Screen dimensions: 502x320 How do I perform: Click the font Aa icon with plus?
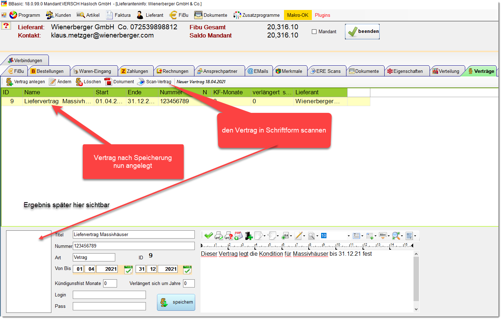285,236
